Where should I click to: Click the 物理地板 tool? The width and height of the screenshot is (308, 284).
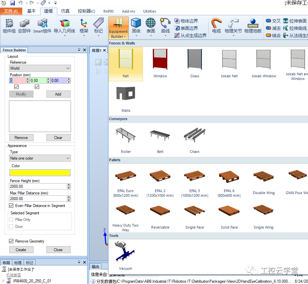tap(253, 26)
